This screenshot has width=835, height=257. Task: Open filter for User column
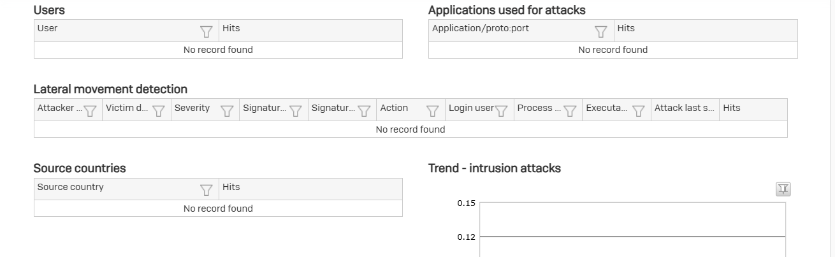pos(206,31)
